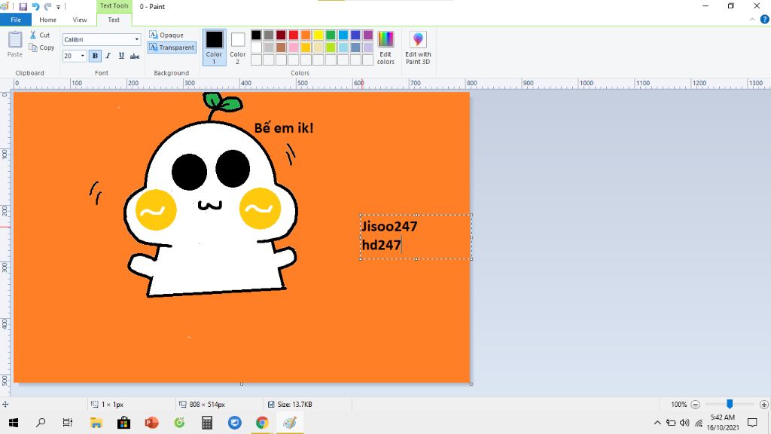Click the Save icon in quick access toolbar

23,6
